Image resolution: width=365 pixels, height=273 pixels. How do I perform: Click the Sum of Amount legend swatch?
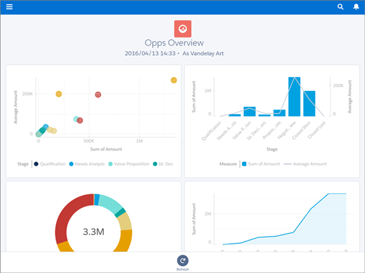(x=244, y=164)
